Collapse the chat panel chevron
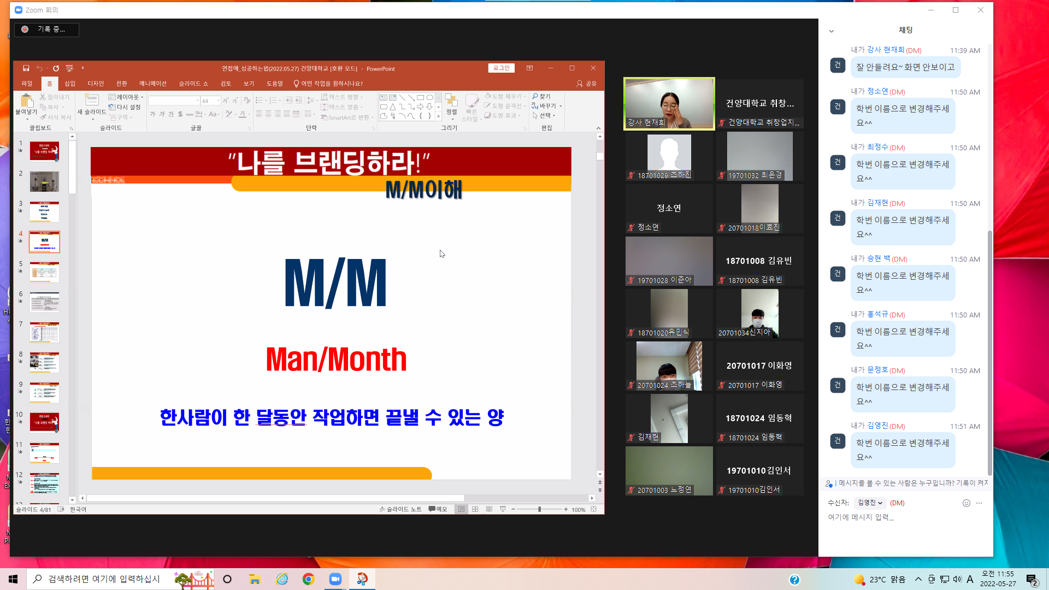This screenshot has height=590, width=1049. (x=832, y=31)
